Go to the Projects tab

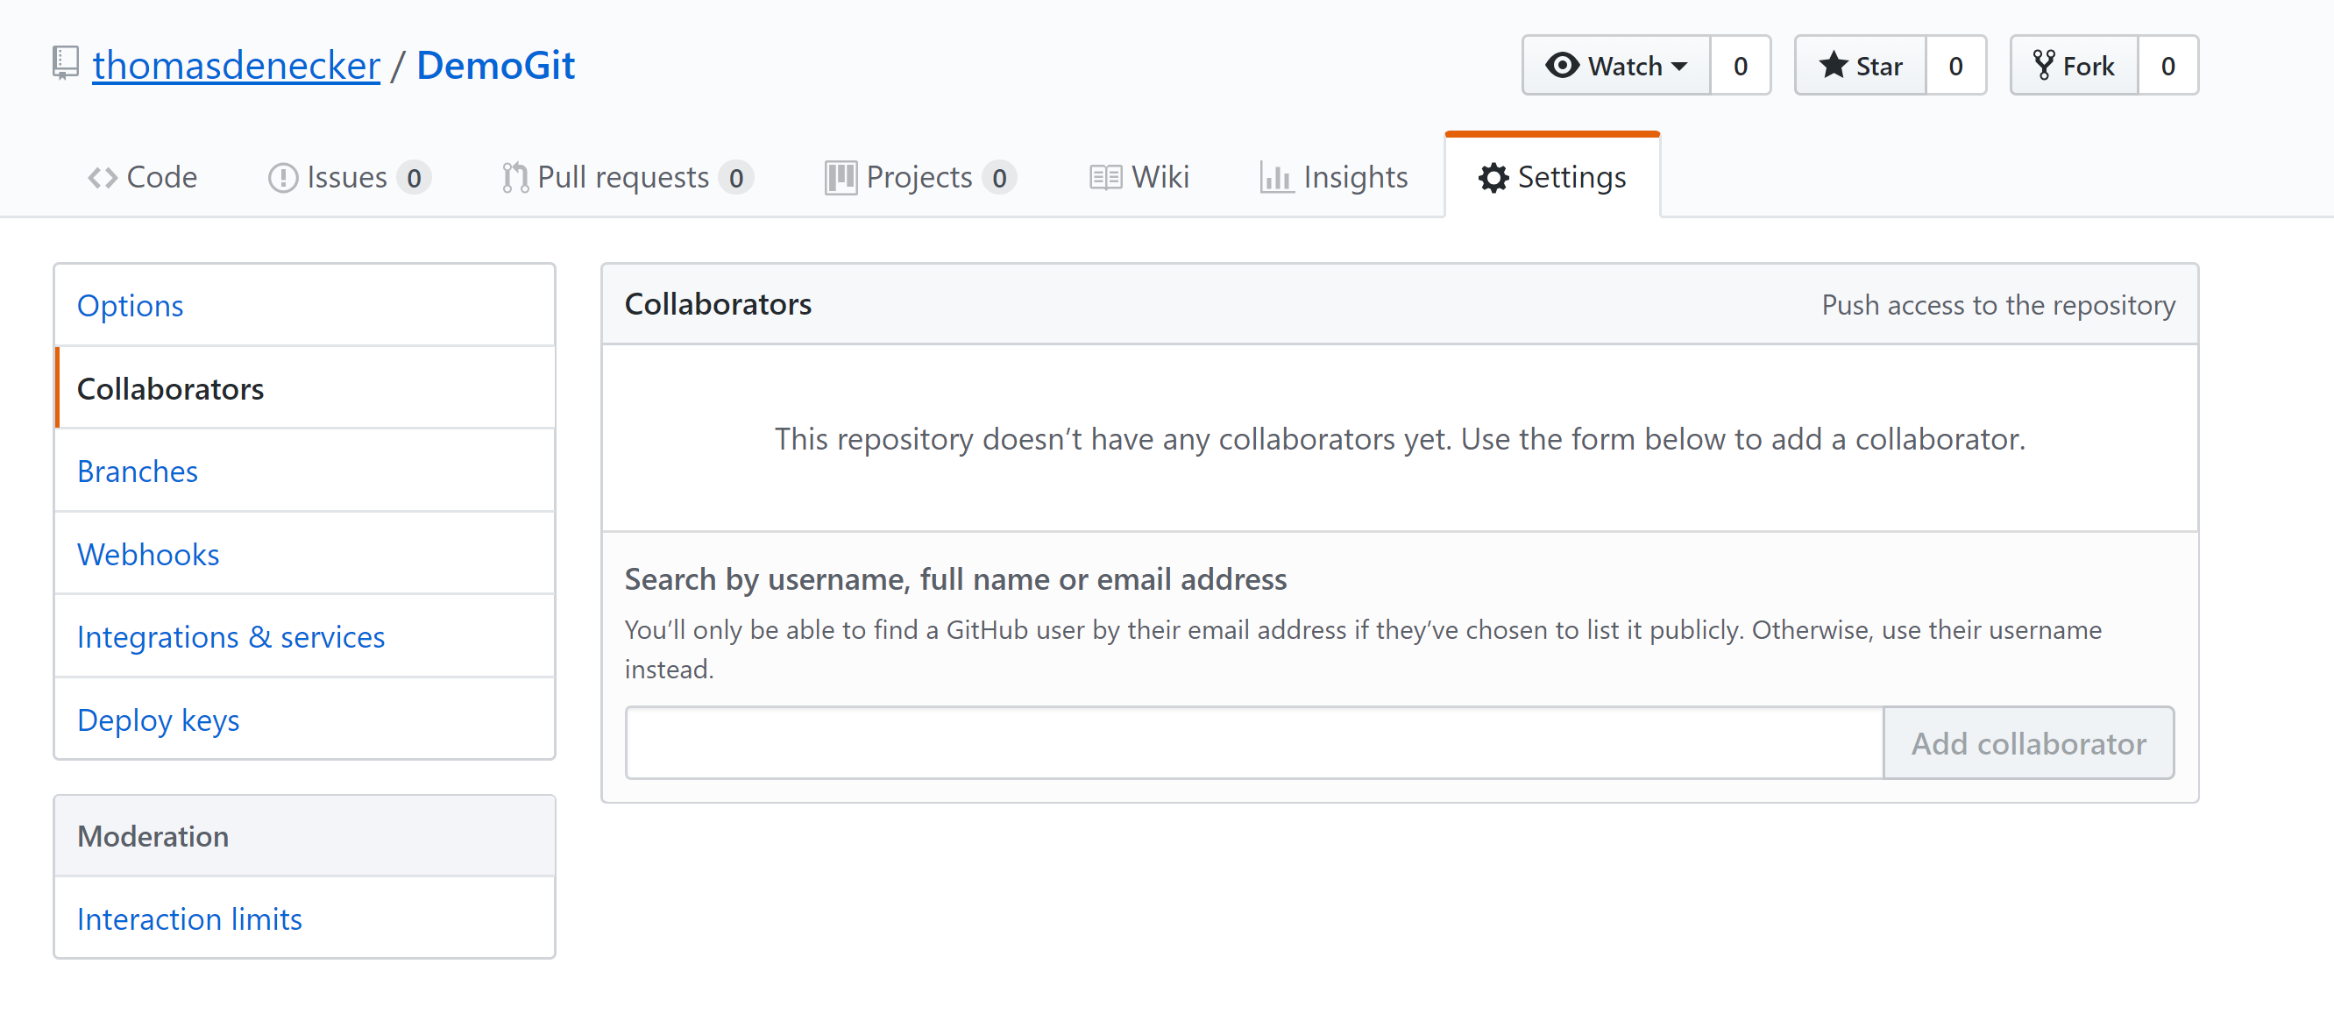[x=920, y=178]
